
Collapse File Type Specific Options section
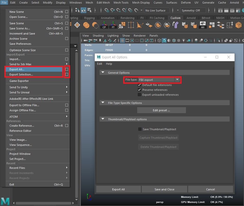(x=103, y=103)
